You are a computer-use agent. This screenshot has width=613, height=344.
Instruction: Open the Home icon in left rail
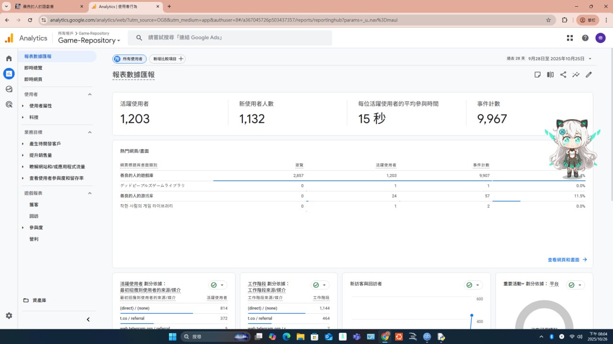pyautogui.click(x=9, y=58)
